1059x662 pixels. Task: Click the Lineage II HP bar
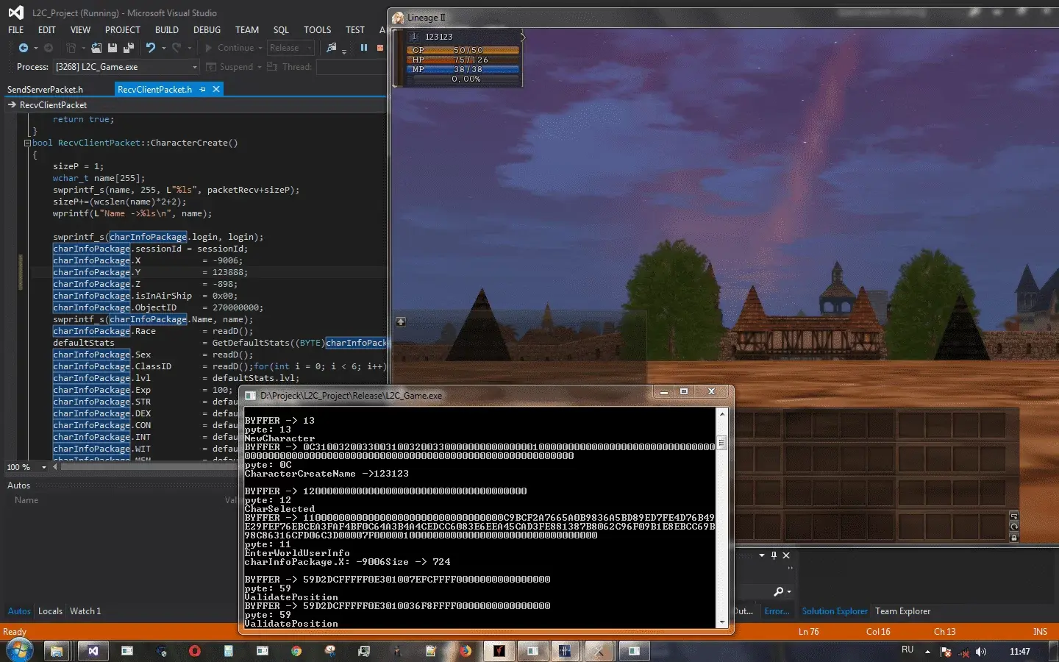tap(463, 60)
